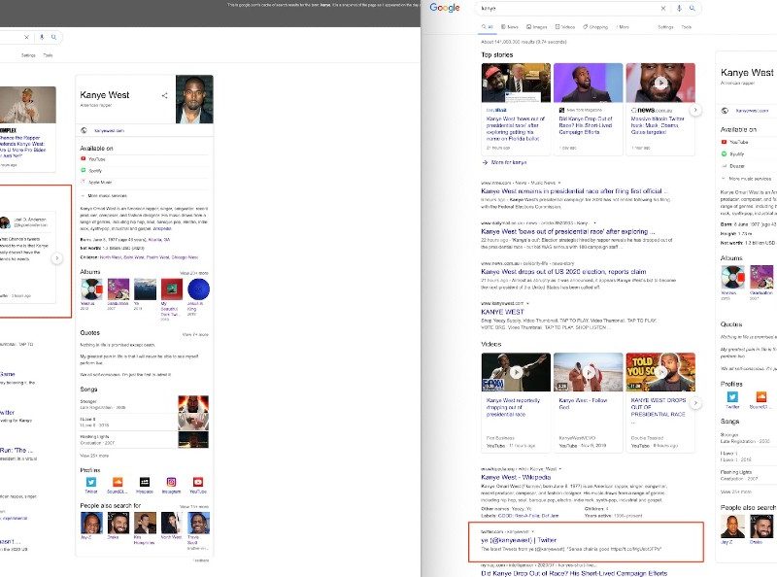Image resolution: width=777 pixels, height=577 pixels.
Task: Open the Myspace profile icon
Action: tap(144, 481)
